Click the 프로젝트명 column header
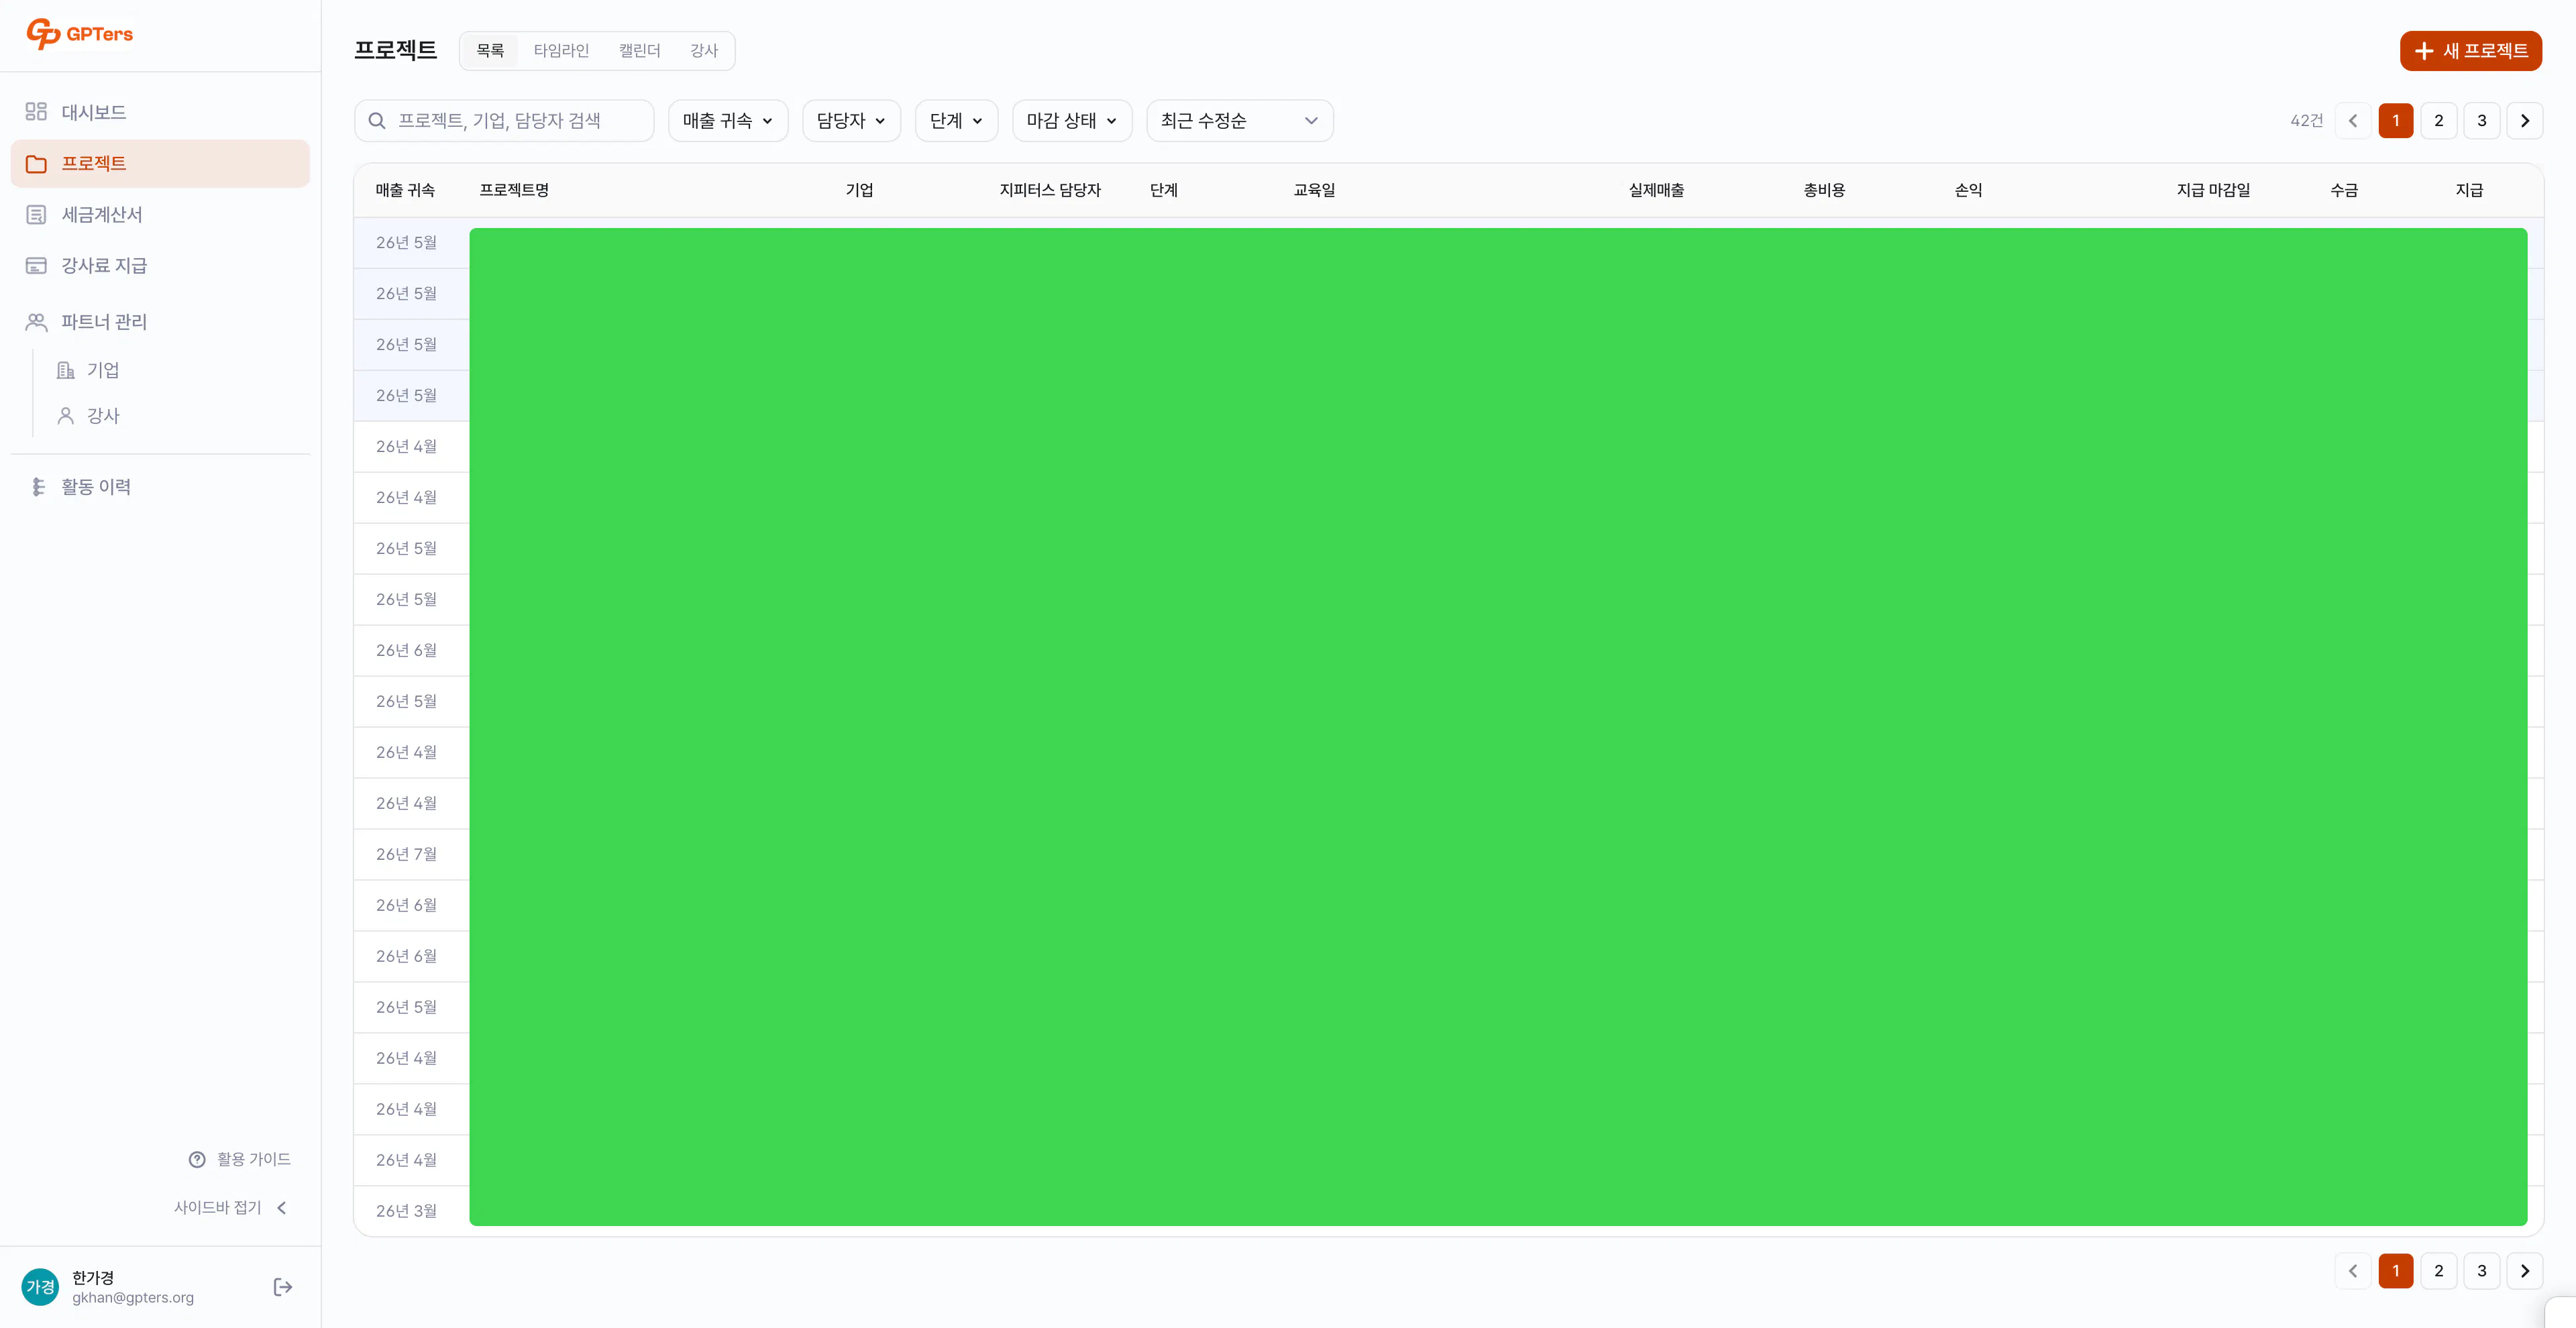Image resolution: width=2576 pixels, height=1328 pixels. coord(514,190)
